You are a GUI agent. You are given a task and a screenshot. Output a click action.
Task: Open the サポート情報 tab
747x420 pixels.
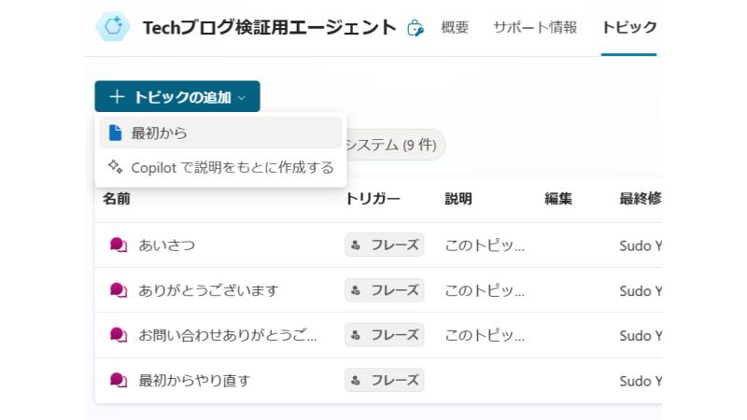point(535,28)
